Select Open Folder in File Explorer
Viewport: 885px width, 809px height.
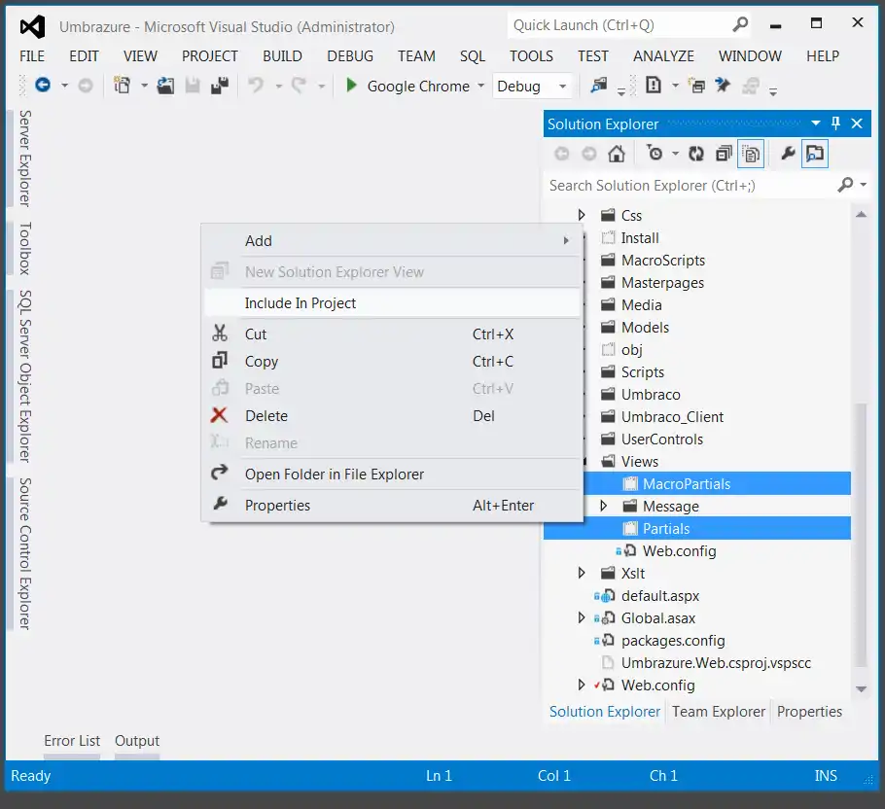tap(392, 474)
